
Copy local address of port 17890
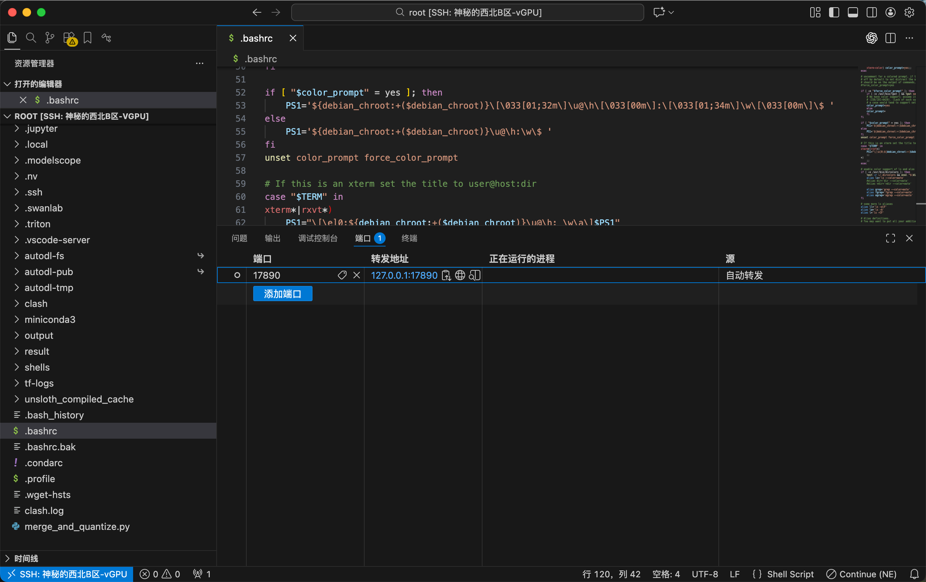[x=446, y=275]
